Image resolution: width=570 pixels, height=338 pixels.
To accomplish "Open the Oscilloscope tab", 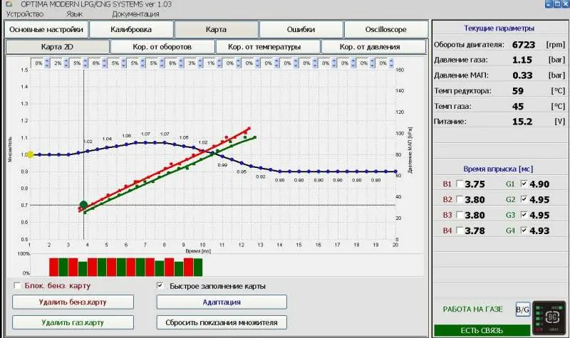I will tap(385, 30).
